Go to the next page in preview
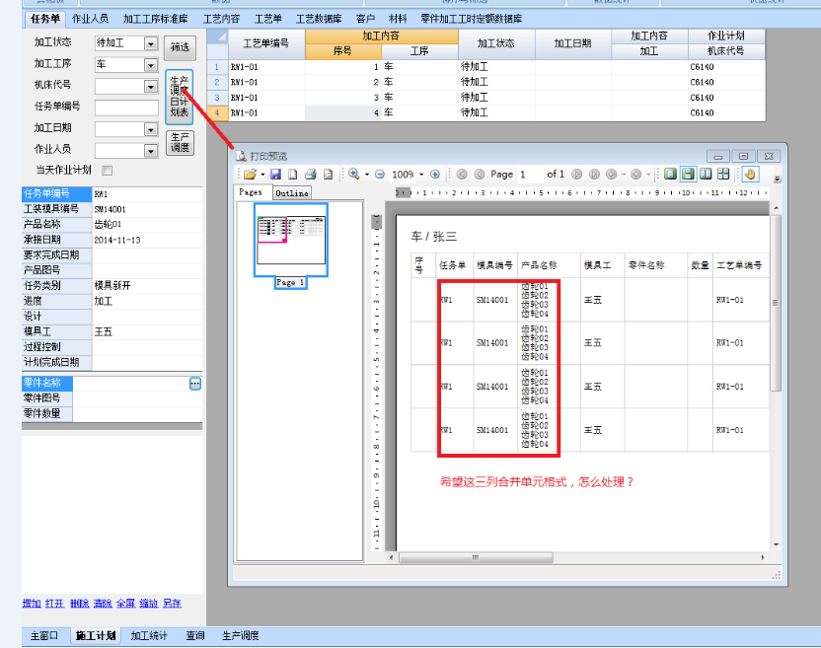The height and width of the screenshot is (648, 821). [x=576, y=175]
